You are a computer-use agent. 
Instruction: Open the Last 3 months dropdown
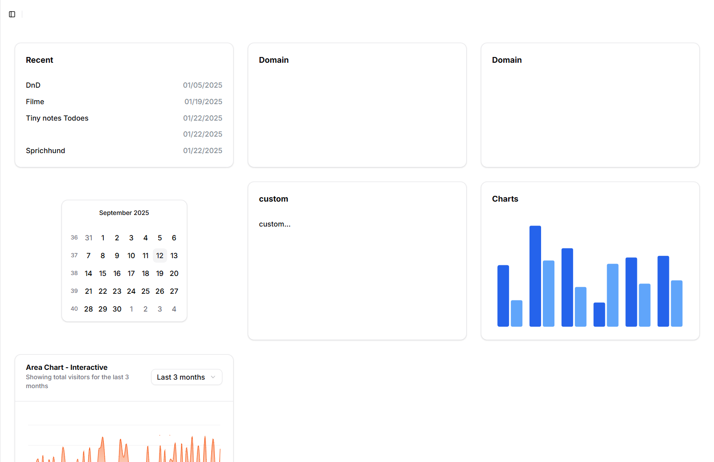[x=186, y=377]
